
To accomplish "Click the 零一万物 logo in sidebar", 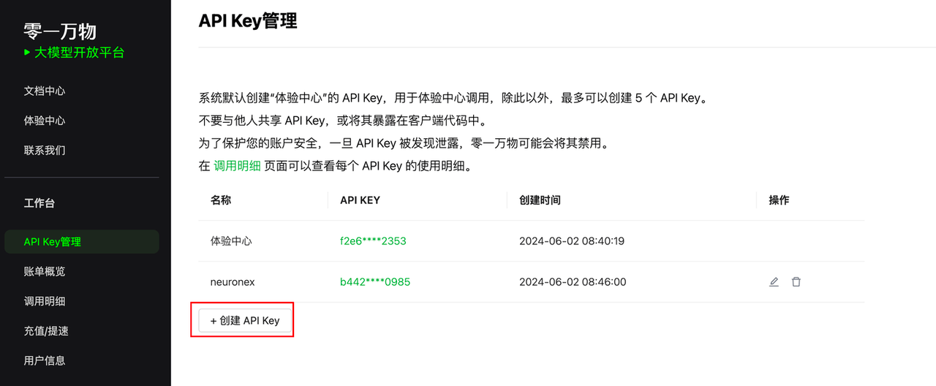I will [x=60, y=31].
